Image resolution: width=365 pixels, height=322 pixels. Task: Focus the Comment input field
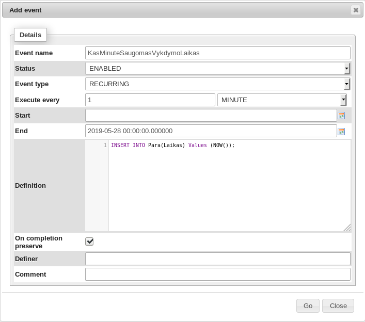[217, 275]
